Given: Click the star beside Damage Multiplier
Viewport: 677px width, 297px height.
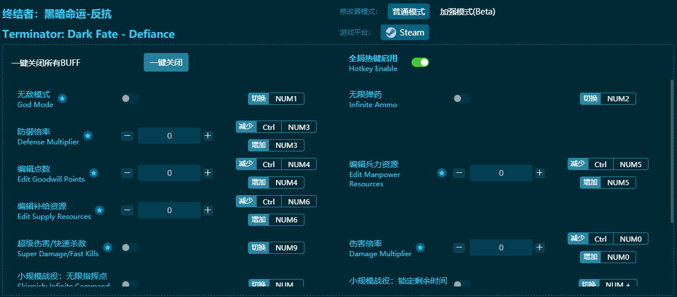Looking at the screenshot, I should (x=420, y=248).
